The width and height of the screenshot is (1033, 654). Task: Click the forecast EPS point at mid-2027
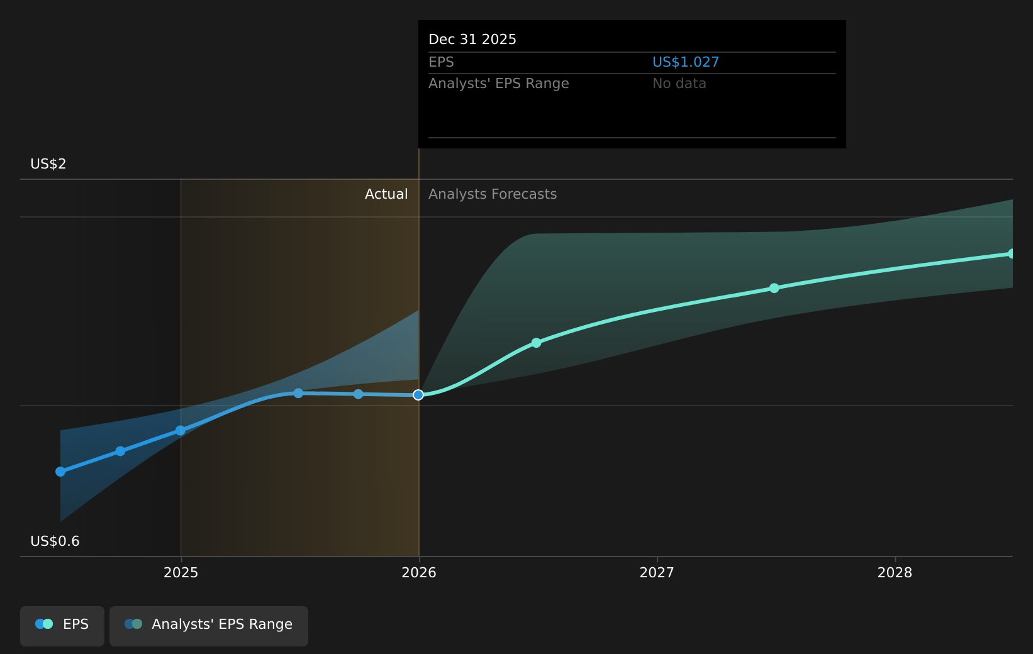click(774, 288)
